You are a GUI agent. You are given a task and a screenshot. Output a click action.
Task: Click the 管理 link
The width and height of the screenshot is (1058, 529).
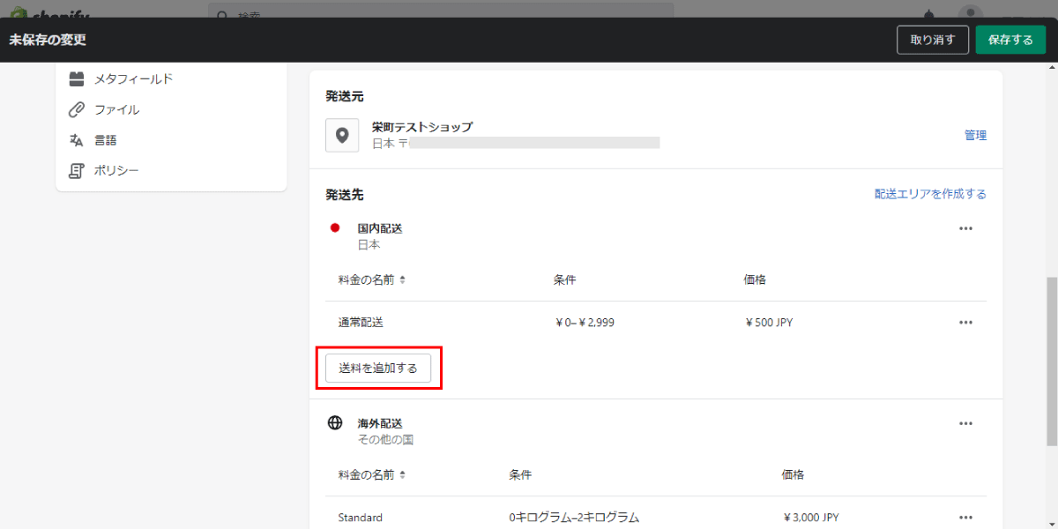point(975,136)
